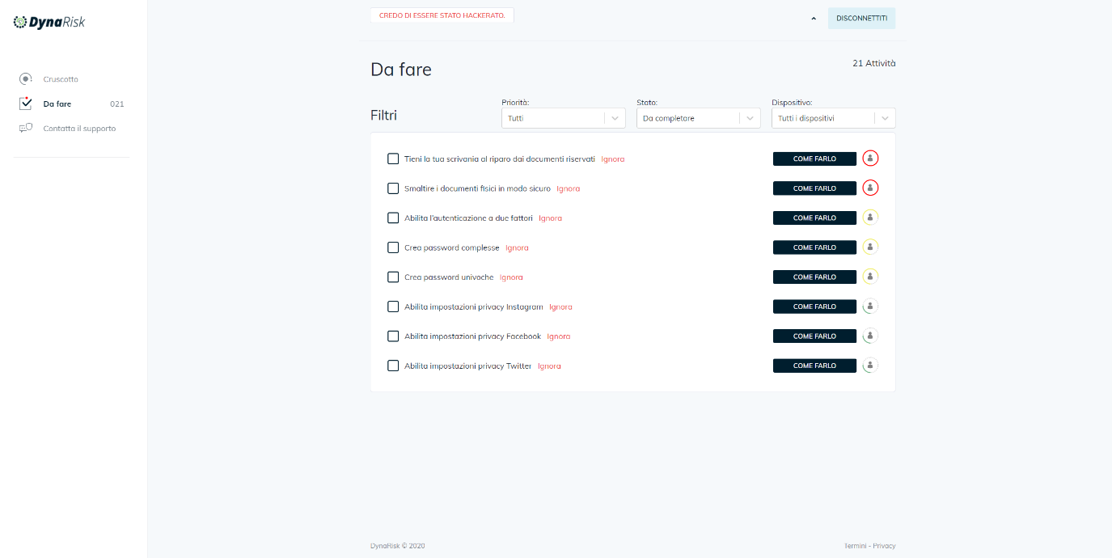Image resolution: width=1112 pixels, height=558 pixels.
Task: Ignore the autenticazione a due fattori task
Action: [551, 218]
